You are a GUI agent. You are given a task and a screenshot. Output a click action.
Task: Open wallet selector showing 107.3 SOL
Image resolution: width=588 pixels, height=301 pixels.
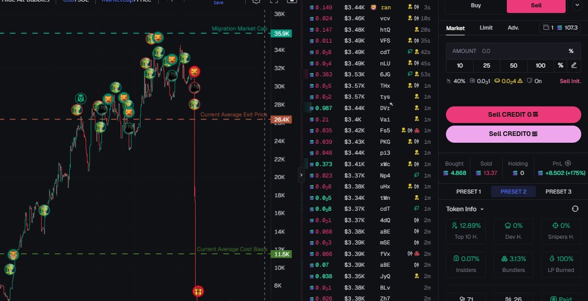(560, 28)
